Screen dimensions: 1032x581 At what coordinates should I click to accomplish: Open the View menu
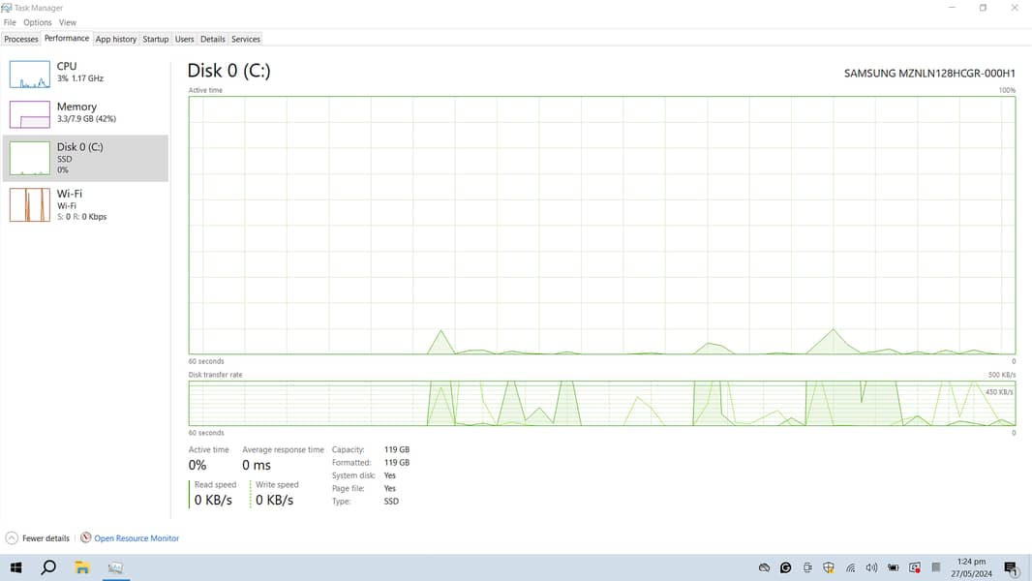click(x=68, y=22)
